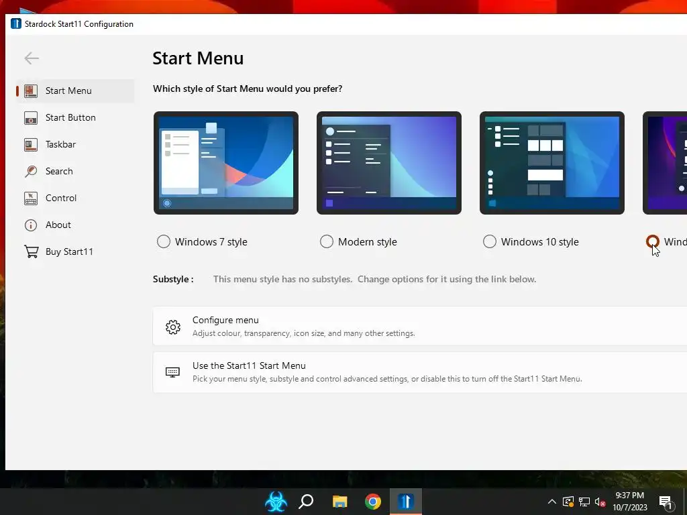
Task: Click the muted volume tray icon
Action: [600, 502]
